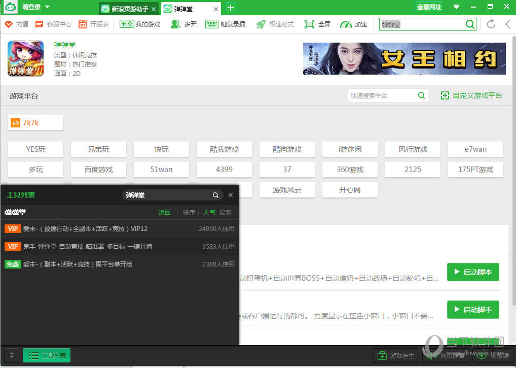Open the dropdown arrow near 查看网址
The height and width of the screenshot is (368, 516).
458,8
